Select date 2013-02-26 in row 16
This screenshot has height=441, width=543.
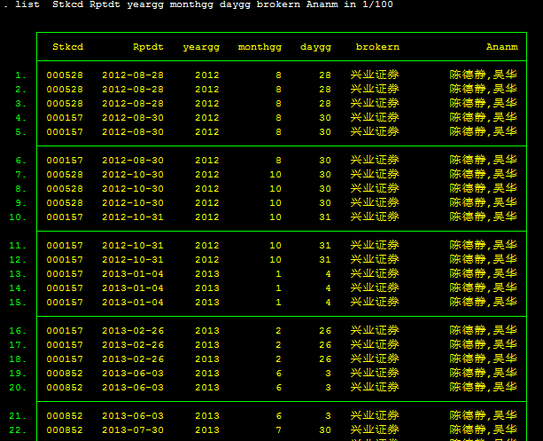(133, 331)
